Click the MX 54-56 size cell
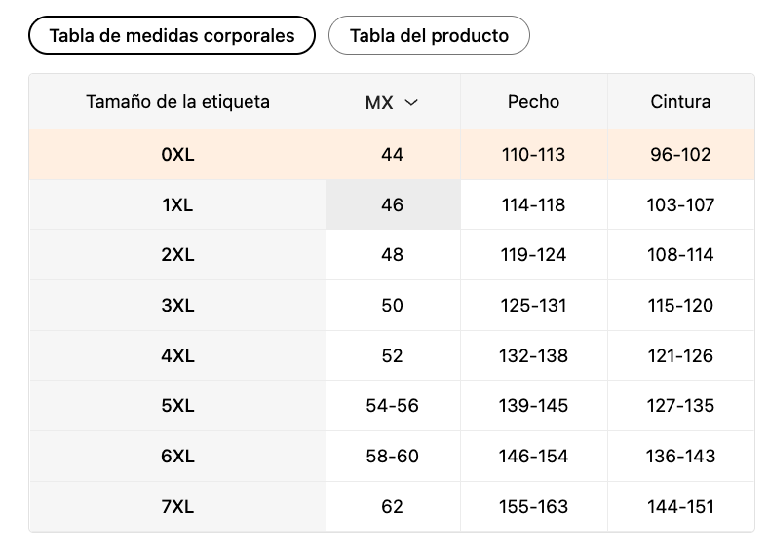The height and width of the screenshot is (551, 768). pyautogui.click(x=393, y=406)
